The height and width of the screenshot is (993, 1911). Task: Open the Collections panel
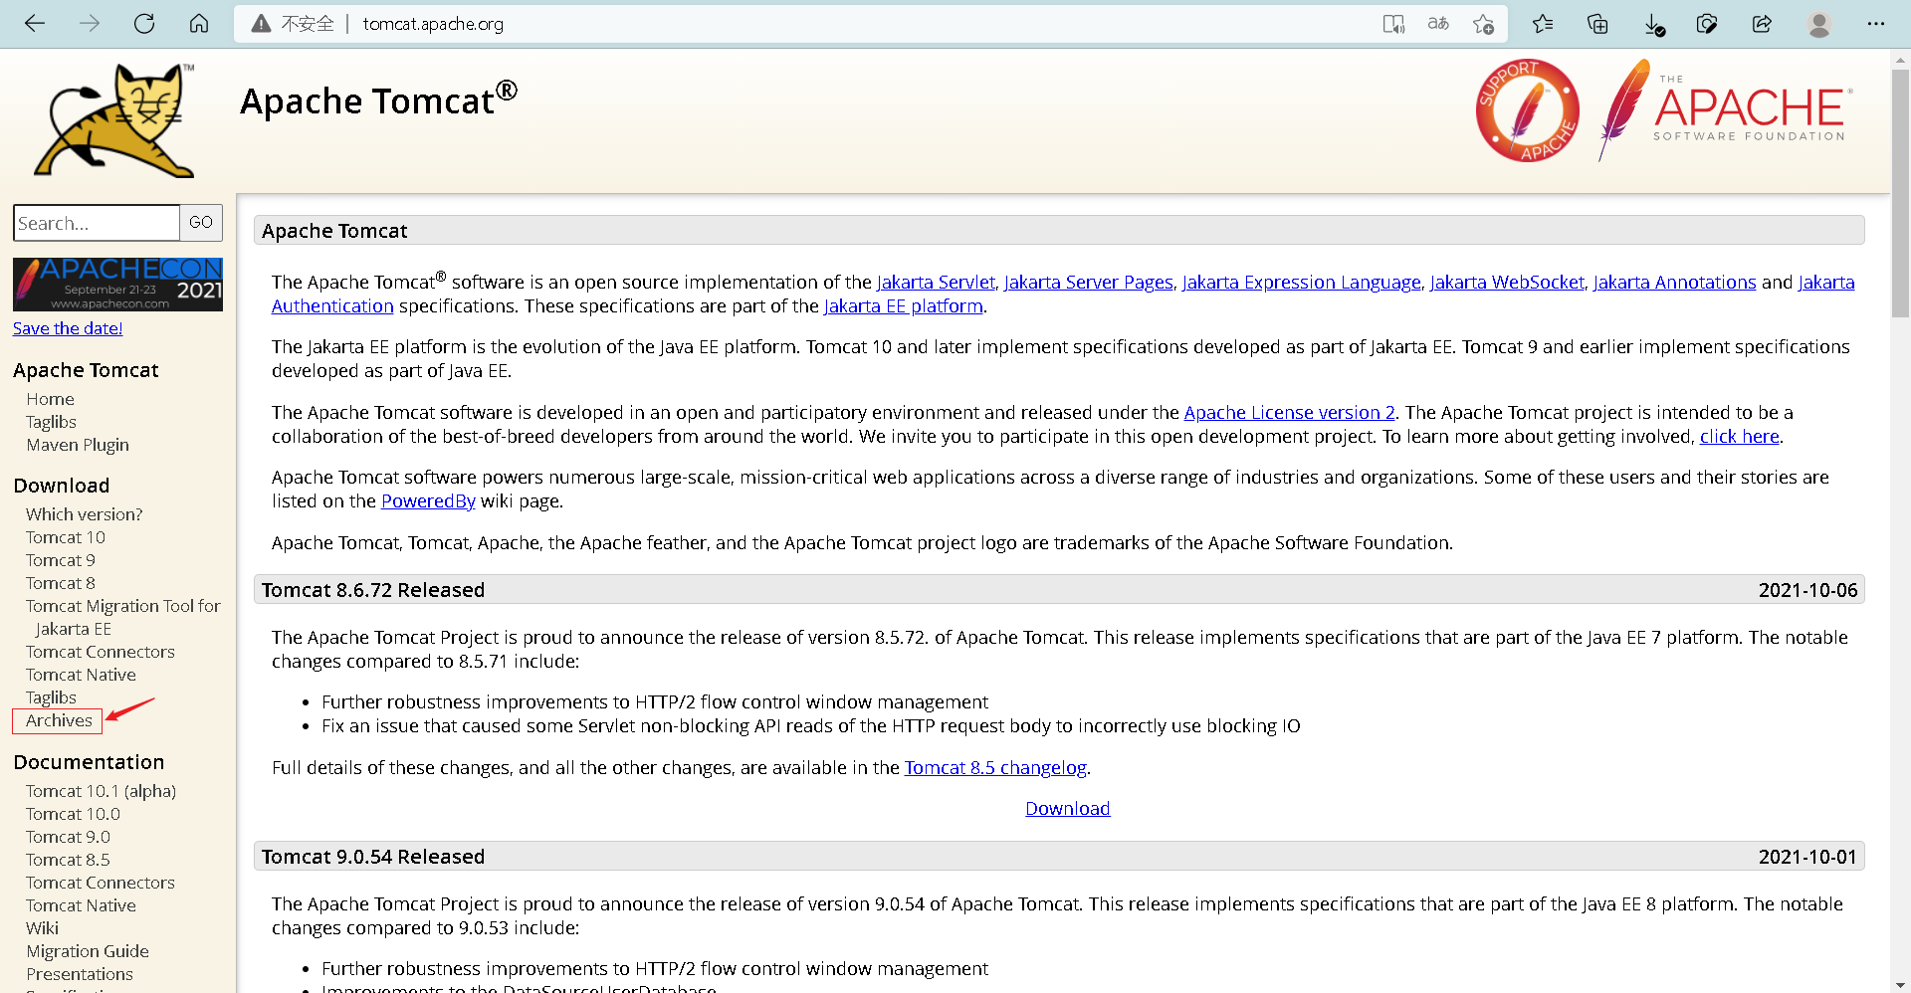(x=1597, y=24)
